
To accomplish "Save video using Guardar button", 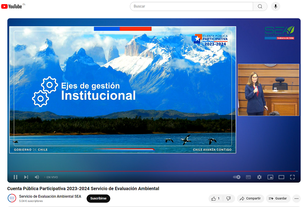I will (278, 198).
